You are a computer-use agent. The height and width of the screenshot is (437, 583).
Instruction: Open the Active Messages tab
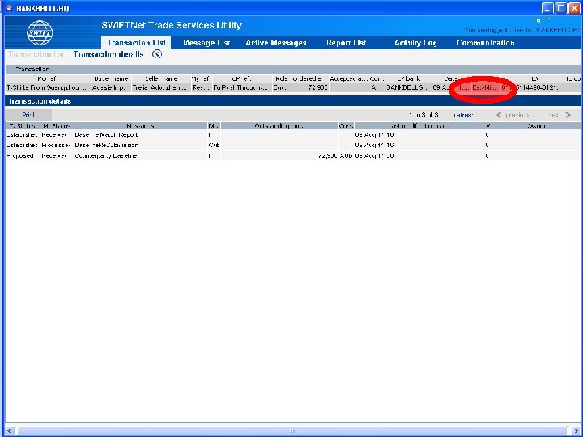tap(276, 43)
